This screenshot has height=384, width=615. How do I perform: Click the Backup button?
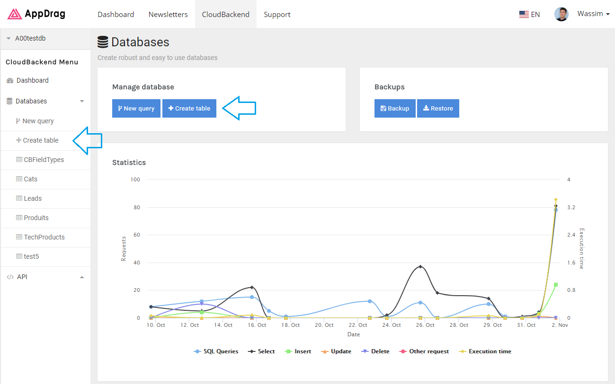point(395,108)
